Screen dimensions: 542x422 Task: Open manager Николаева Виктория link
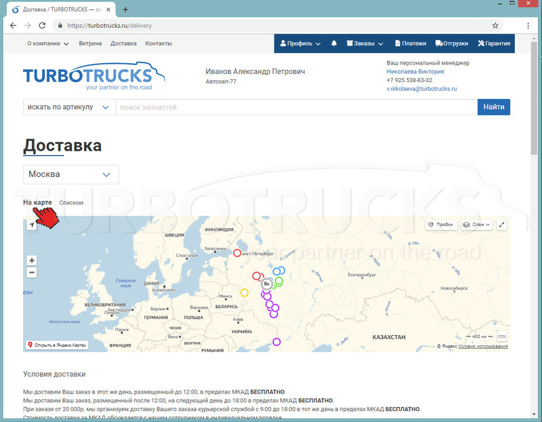[x=415, y=72]
